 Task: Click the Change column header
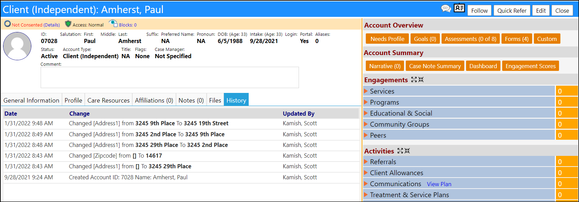click(79, 114)
